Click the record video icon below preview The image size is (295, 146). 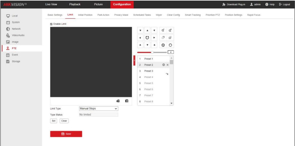point(118,101)
